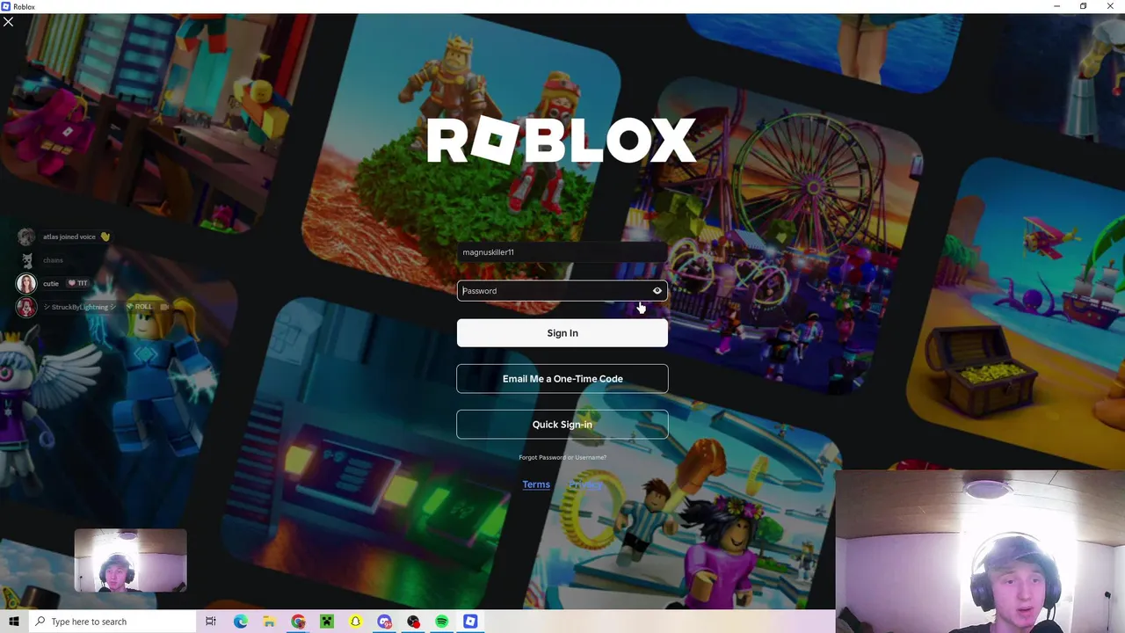Click Email Me a One-Time Code

click(x=562, y=379)
